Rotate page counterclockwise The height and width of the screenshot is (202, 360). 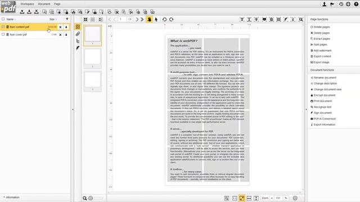point(164,20)
